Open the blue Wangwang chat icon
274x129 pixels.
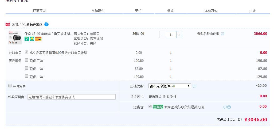tap(46, 24)
